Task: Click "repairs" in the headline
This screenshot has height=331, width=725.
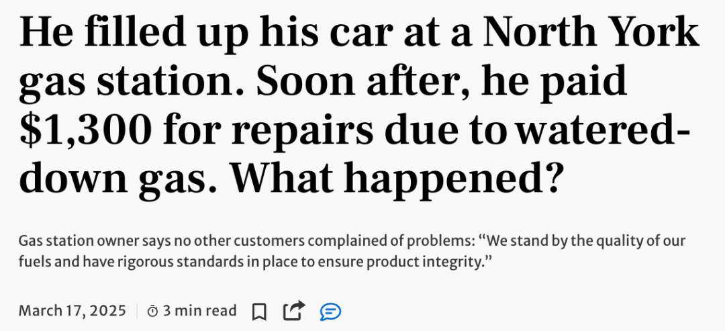Action: click(302, 132)
